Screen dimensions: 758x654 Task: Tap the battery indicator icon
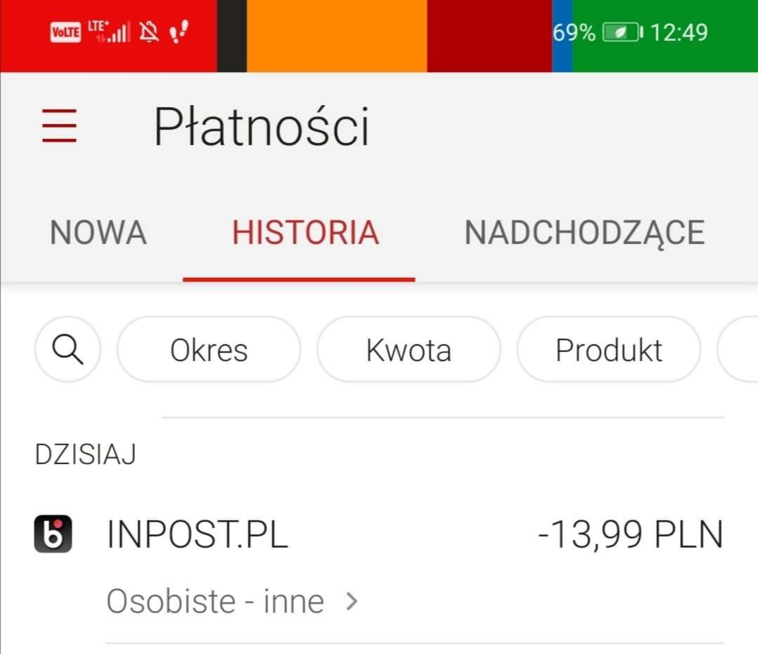(623, 33)
